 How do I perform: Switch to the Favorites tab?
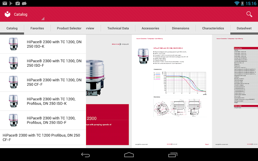click(37, 28)
